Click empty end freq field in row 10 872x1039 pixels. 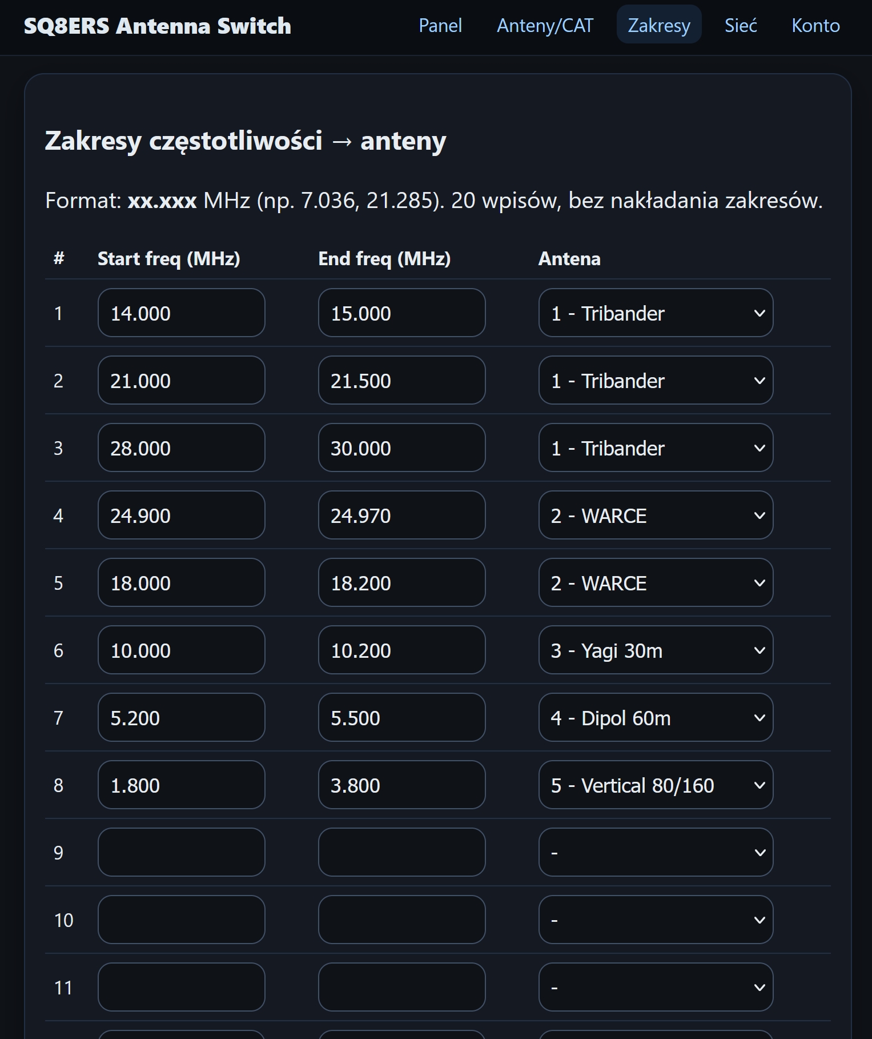pos(401,920)
